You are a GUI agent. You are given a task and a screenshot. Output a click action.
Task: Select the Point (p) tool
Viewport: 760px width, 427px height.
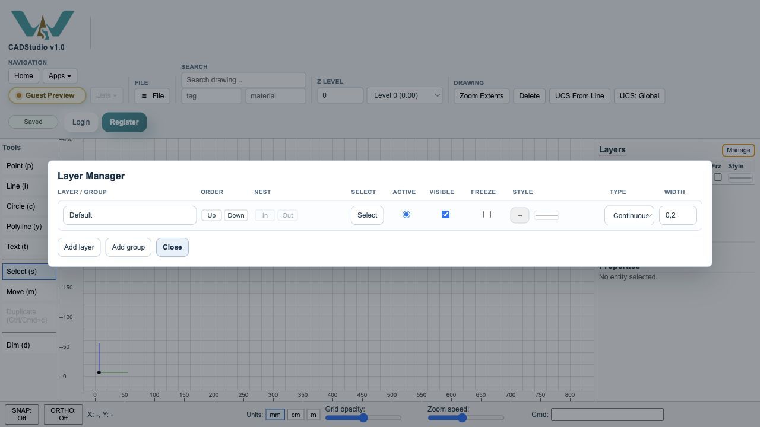click(x=28, y=166)
